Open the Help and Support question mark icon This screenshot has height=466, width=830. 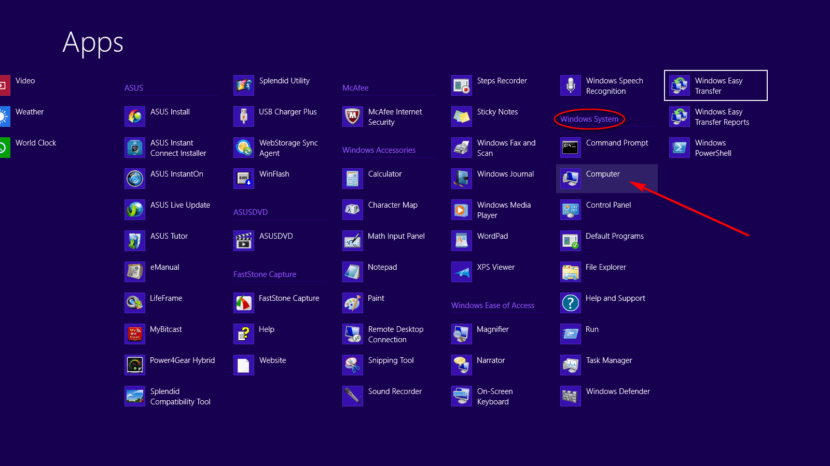571,303
